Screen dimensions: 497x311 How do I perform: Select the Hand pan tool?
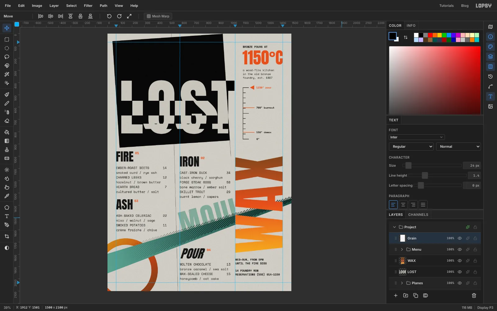pos(7,187)
